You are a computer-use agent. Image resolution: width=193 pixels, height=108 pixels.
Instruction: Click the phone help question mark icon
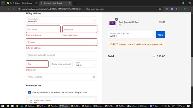click(x=94, y=77)
